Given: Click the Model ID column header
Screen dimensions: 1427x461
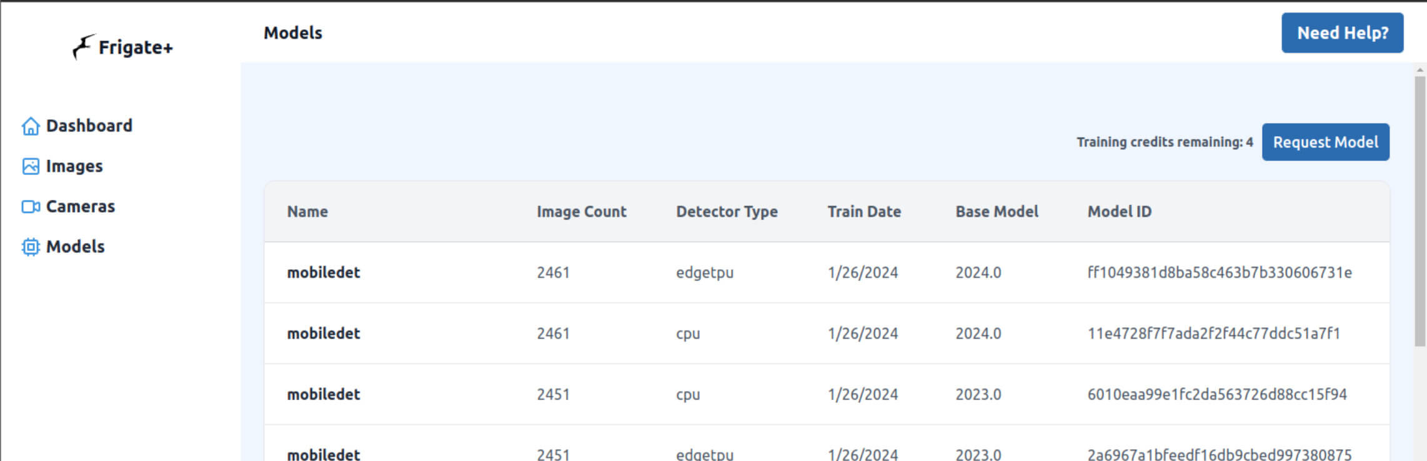Looking at the screenshot, I should 1119,212.
